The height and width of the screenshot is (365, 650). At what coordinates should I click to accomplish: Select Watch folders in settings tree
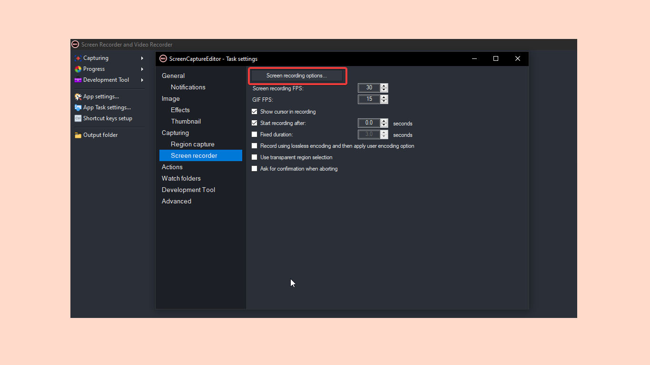coord(181,178)
